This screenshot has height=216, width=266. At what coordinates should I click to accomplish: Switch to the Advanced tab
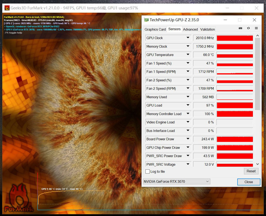point(190,29)
